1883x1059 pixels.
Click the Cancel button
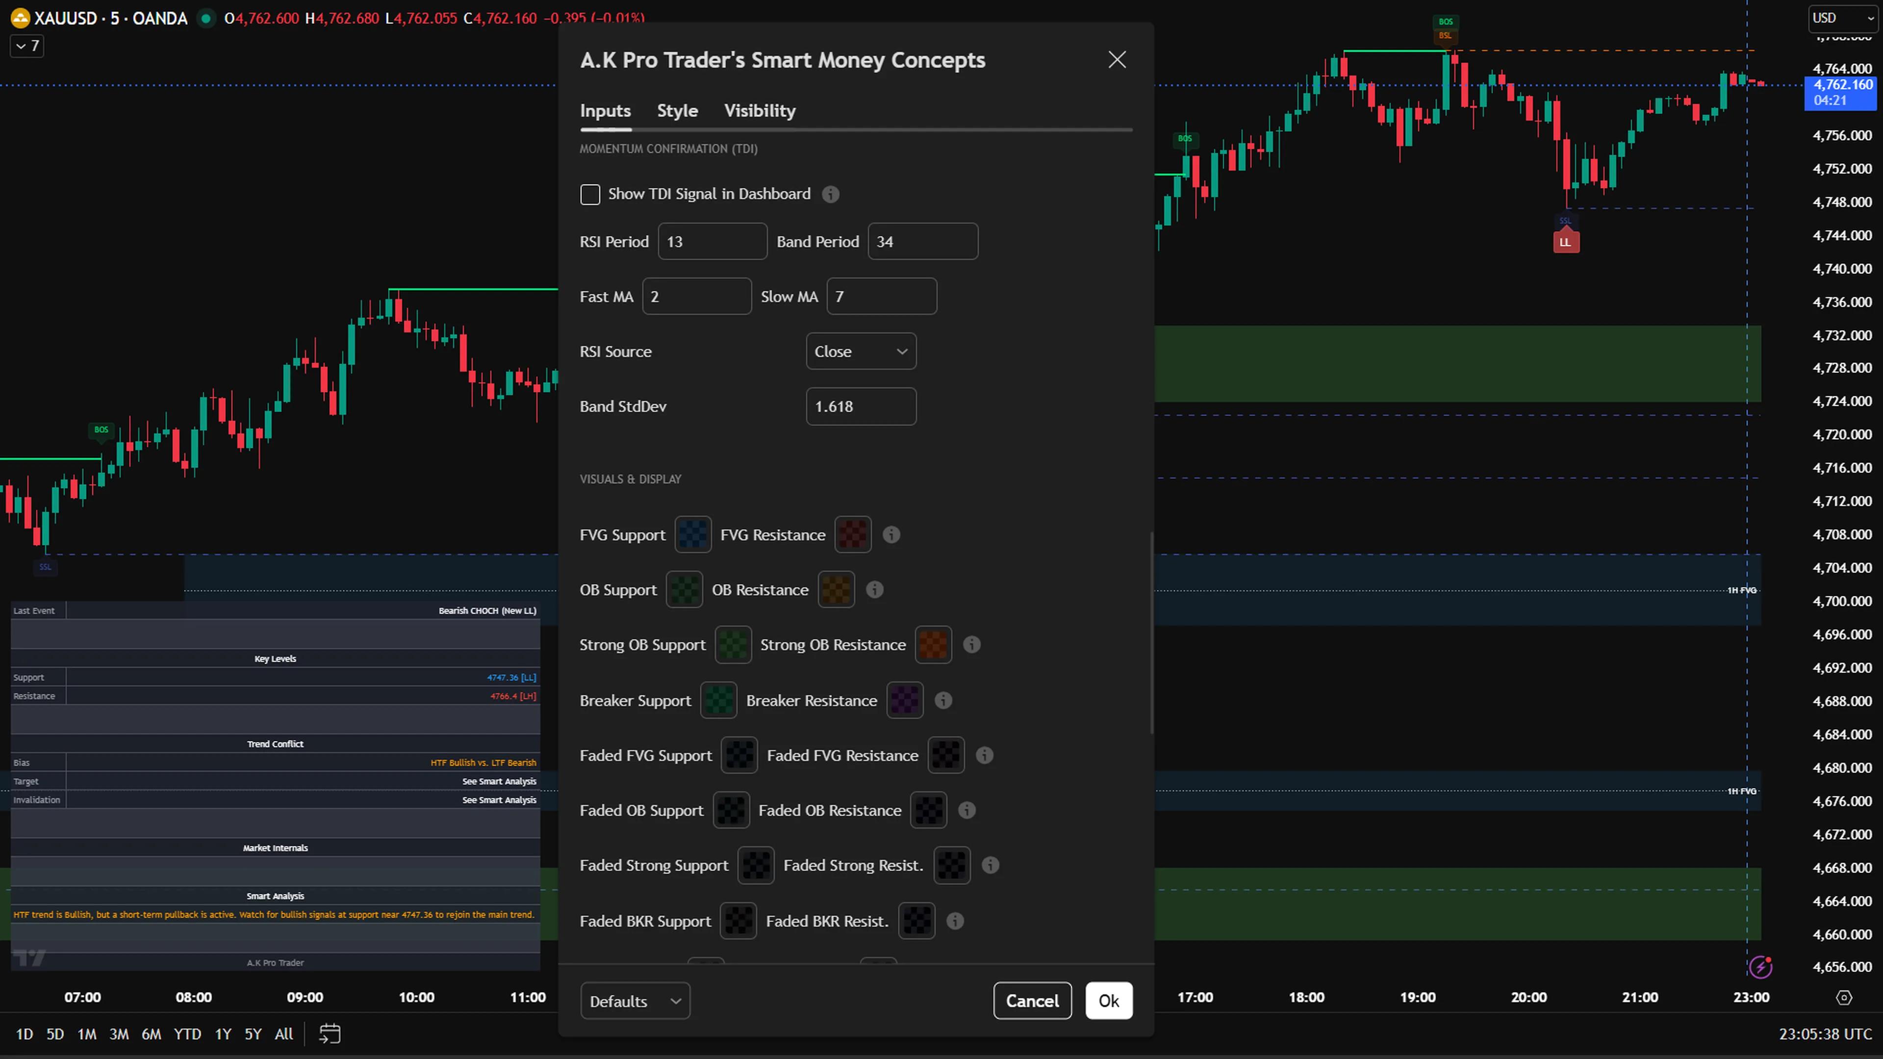point(1032,1001)
